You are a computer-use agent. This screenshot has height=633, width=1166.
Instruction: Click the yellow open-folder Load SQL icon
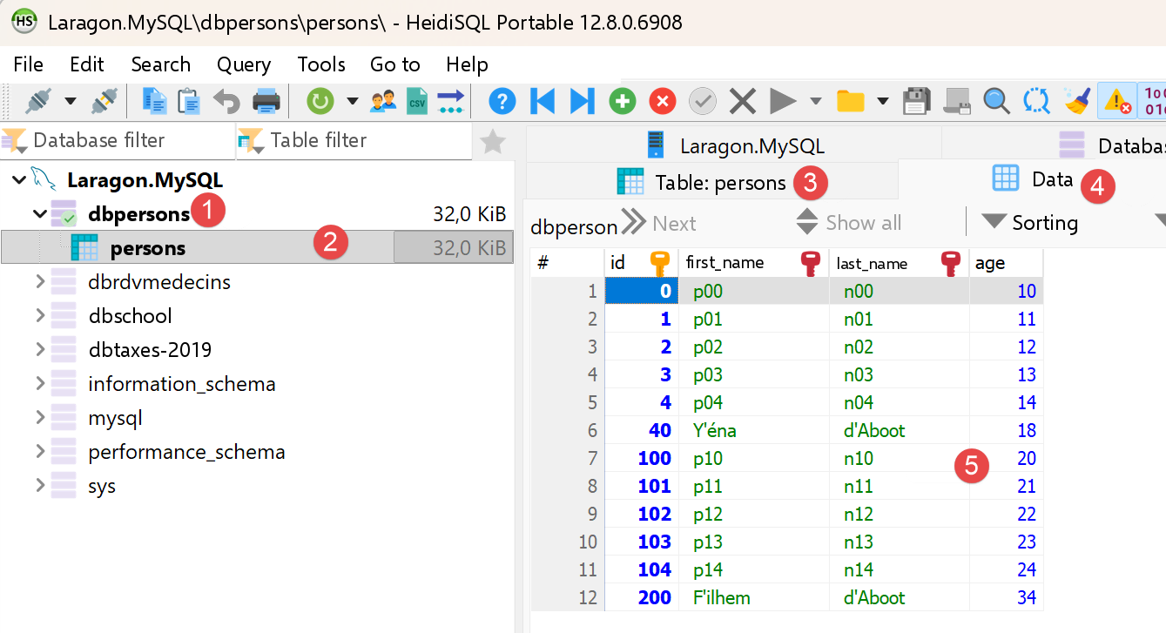850,101
